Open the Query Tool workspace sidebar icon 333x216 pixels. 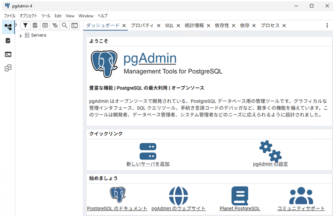coord(8,41)
